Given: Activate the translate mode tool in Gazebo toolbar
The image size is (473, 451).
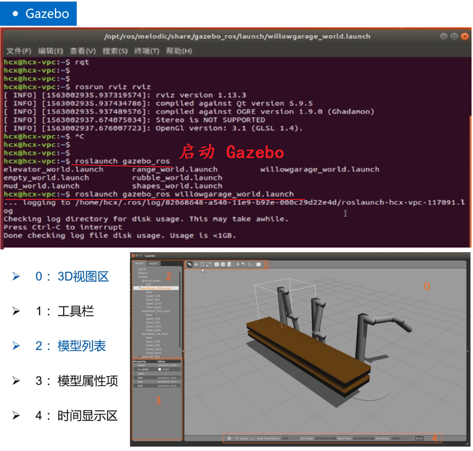Looking at the screenshot, I should [x=196, y=264].
